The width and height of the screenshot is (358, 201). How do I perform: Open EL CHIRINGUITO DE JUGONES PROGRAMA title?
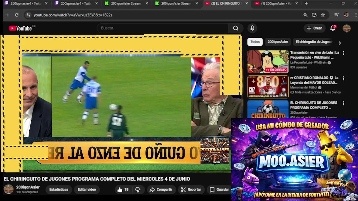coord(314,105)
